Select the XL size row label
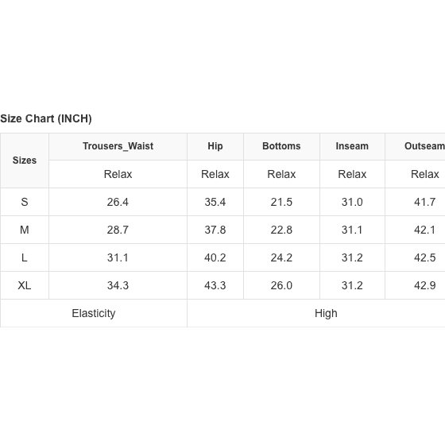The width and height of the screenshot is (445, 445). click(x=25, y=285)
